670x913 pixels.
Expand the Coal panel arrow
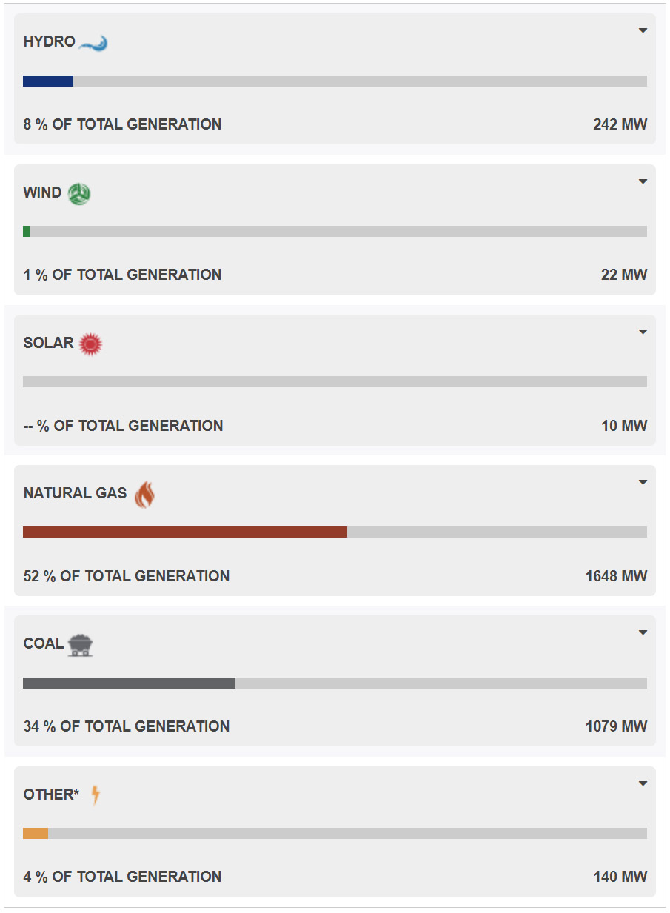(643, 632)
